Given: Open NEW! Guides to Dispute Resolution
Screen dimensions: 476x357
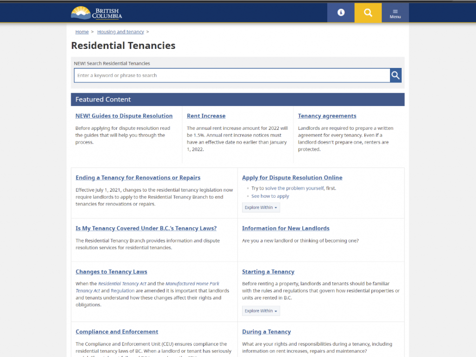Looking at the screenshot, I should [x=124, y=116].
